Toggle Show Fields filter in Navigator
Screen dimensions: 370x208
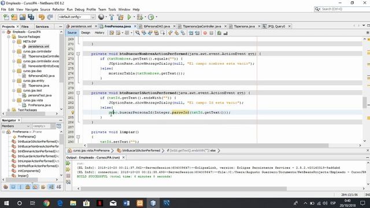click(x=13, y=187)
